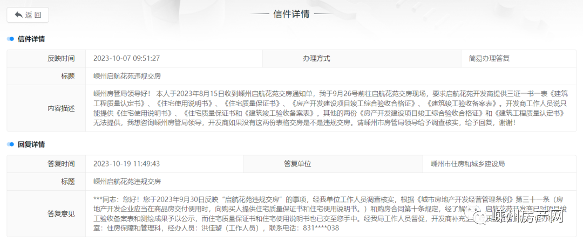Click the blue dot icon beside 信件详情 heading

pyautogui.click(x=10, y=39)
